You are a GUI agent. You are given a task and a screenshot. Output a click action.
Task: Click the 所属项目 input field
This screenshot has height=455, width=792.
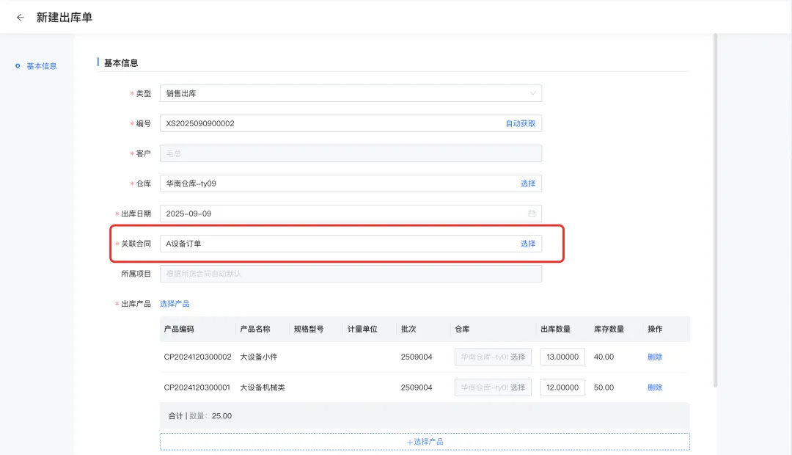(x=352, y=273)
